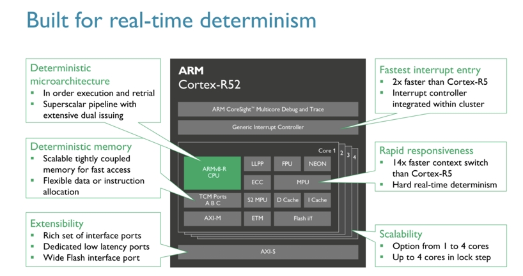Click the 'Cortex-R52' title text
Image resolution: width=523 pixels, height=276 pixels.
coord(209,85)
